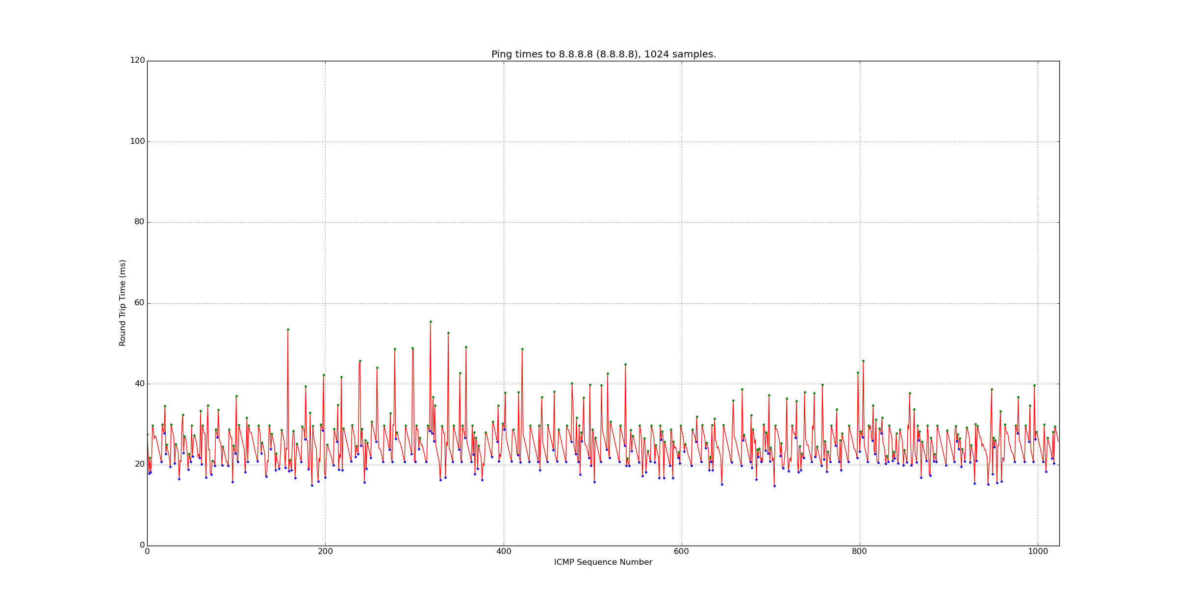
Task: Click the 'ICMP Sequence Number' x-axis label
Action: [603, 562]
